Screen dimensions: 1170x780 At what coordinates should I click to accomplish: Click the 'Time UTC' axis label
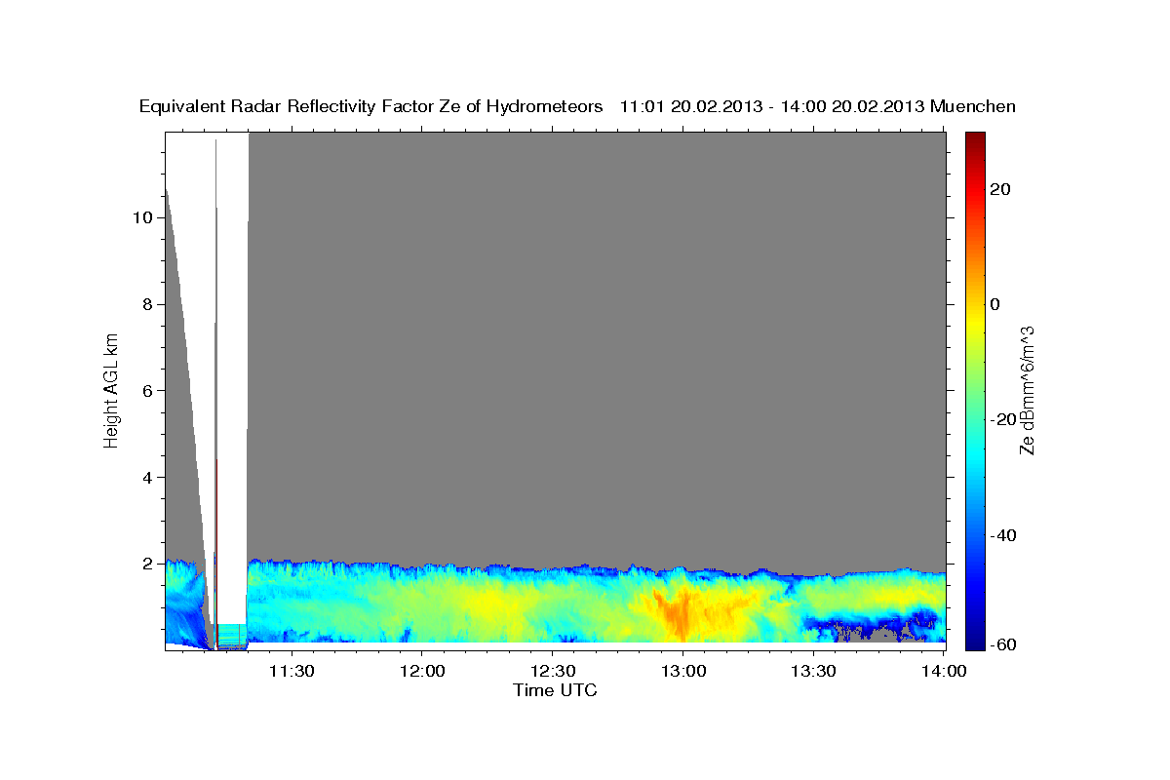pyautogui.click(x=555, y=690)
